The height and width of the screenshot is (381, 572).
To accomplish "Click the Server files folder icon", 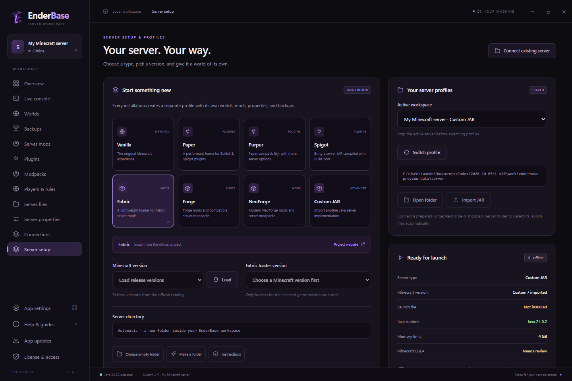I will coord(16,204).
